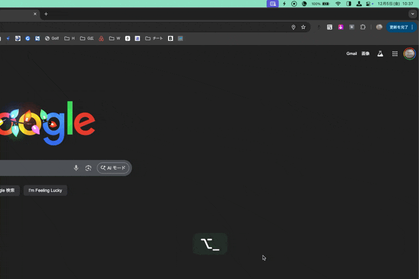Image resolution: width=419 pixels, height=279 pixels.
Task: Click the pink download extension icon
Action: tap(340, 27)
